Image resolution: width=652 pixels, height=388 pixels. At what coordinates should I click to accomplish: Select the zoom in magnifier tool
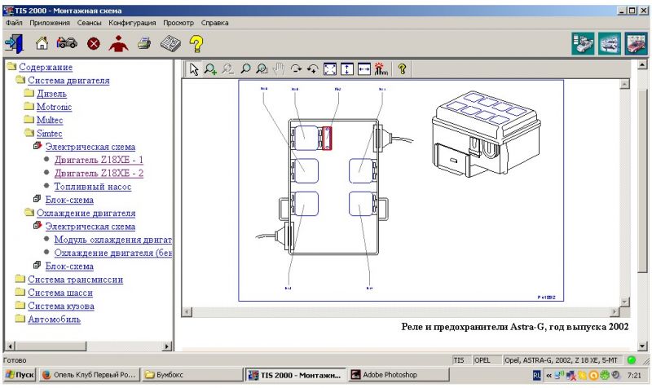tap(210, 69)
